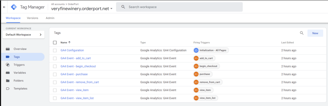The width and height of the screenshot is (328, 106).
Task: Click the Overview briefcase icon
Action: tap(8, 49)
